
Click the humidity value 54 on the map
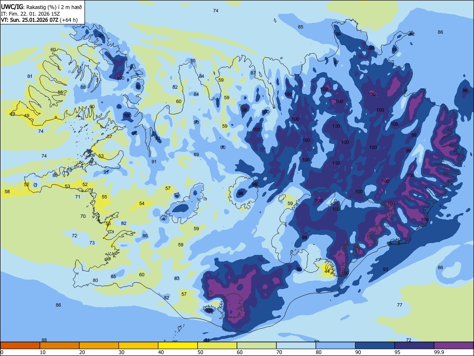(142, 204)
